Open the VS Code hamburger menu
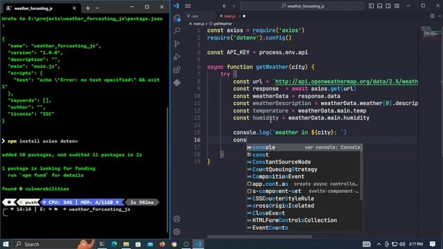443x249 pixels. click(x=188, y=6)
